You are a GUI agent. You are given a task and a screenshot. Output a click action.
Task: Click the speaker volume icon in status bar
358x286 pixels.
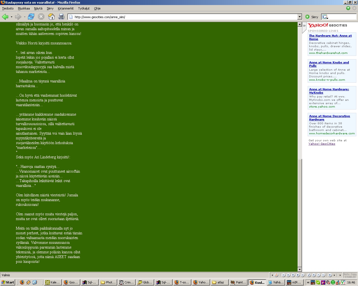[x=330, y=275]
